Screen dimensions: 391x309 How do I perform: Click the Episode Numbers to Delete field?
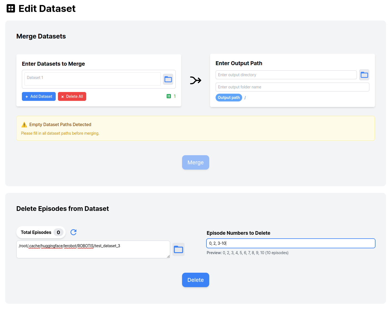tap(290, 243)
